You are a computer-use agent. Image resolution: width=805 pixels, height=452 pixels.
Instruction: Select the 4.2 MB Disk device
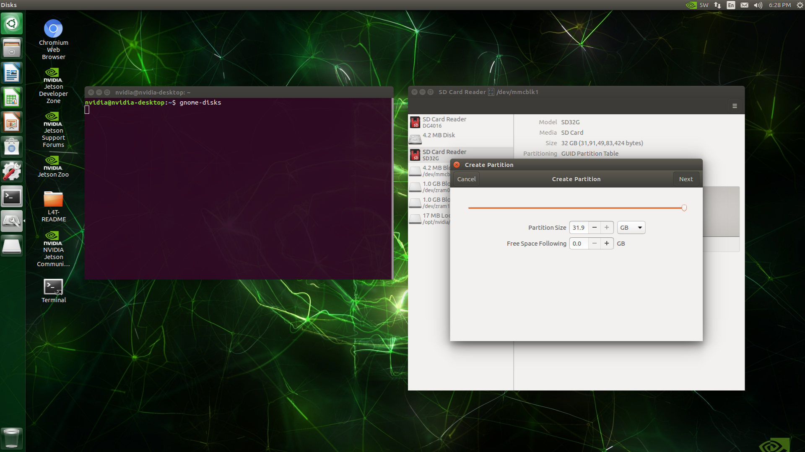(439, 136)
